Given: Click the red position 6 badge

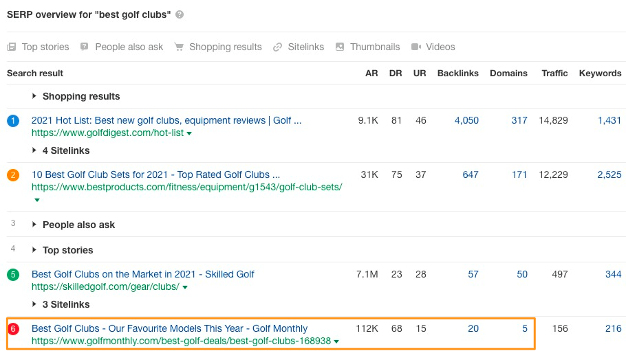Looking at the screenshot, I should pyautogui.click(x=13, y=328).
